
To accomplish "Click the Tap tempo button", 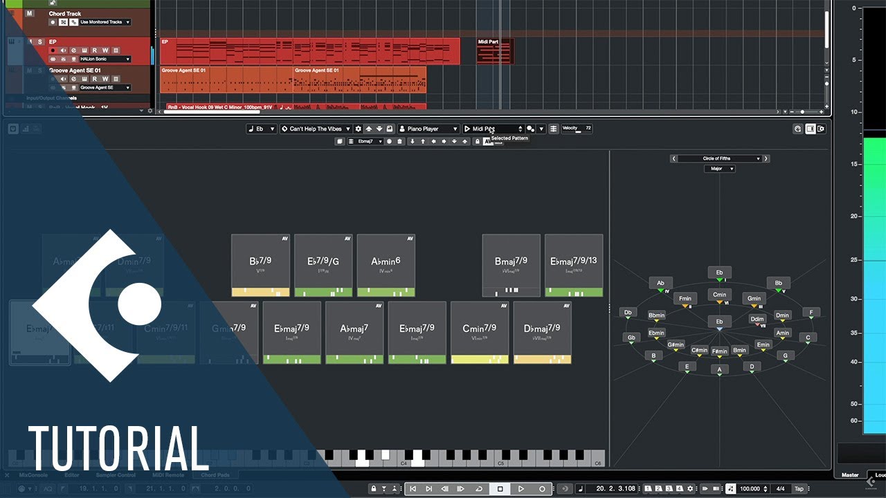I will pyautogui.click(x=799, y=489).
